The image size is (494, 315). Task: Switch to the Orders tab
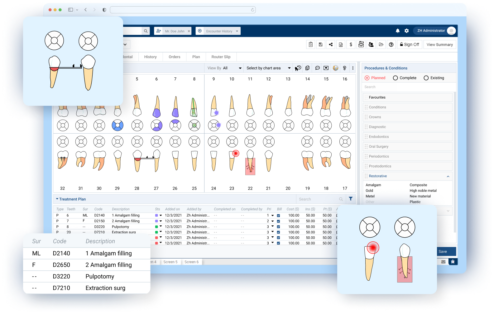tap(175, 57)
